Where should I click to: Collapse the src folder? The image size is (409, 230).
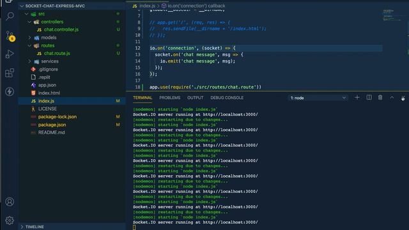[x=26, y=14]
